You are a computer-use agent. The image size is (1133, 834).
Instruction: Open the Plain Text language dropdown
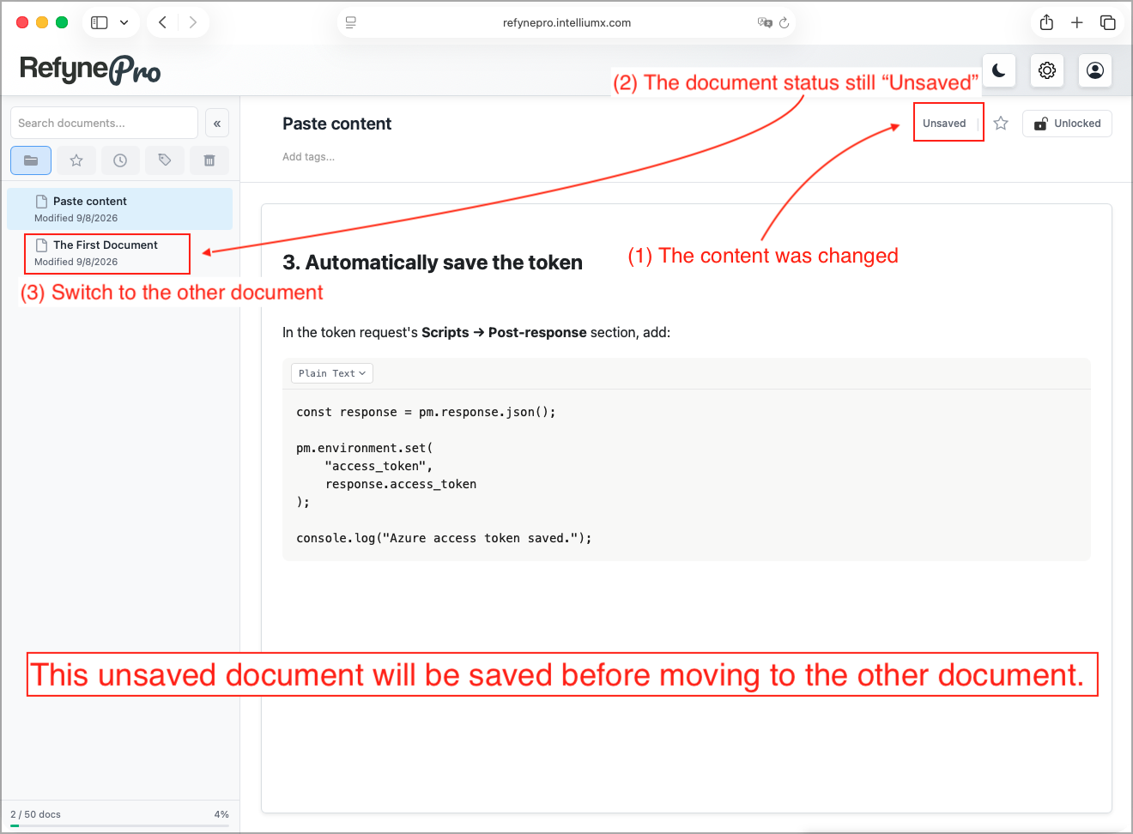pyautogui.click(x=332, y=373)
